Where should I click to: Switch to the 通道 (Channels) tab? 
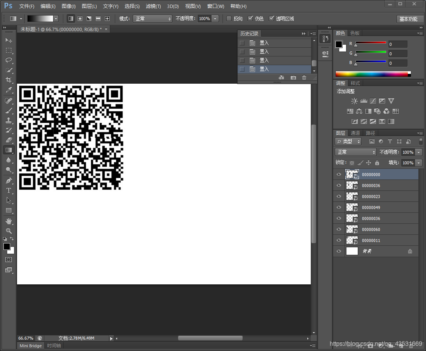(355, 133)
